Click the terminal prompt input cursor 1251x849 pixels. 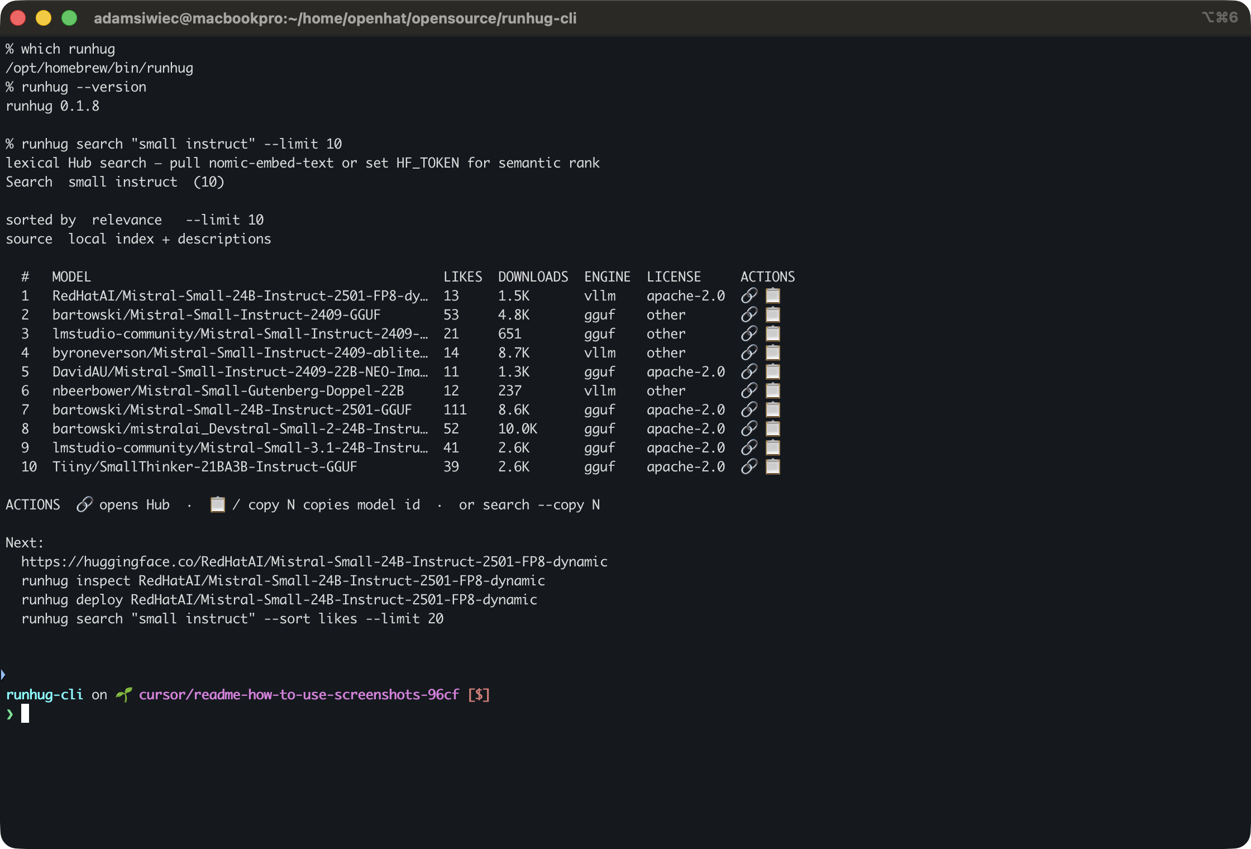coord(25,713)
